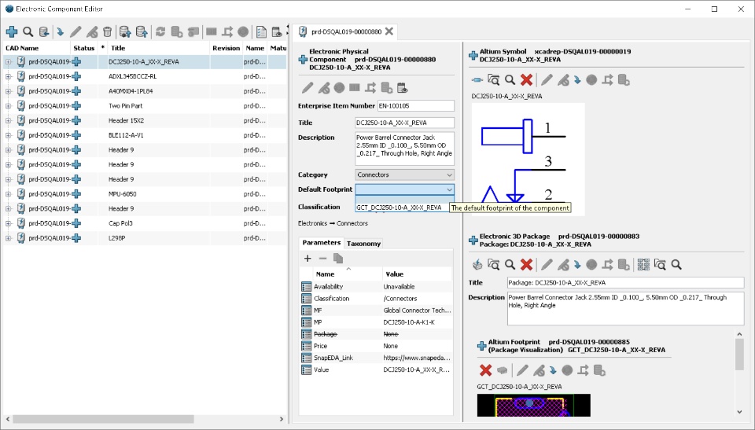
Task: Click the 3D Package Title field
Action: tap(625, 283)
